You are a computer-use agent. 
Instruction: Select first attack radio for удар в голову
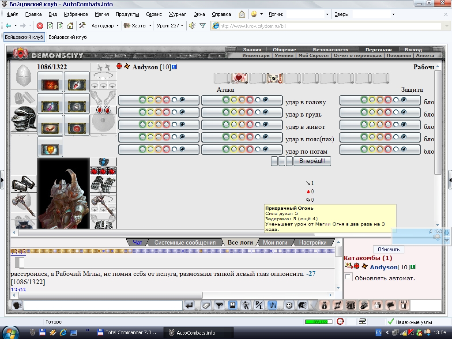143,100
